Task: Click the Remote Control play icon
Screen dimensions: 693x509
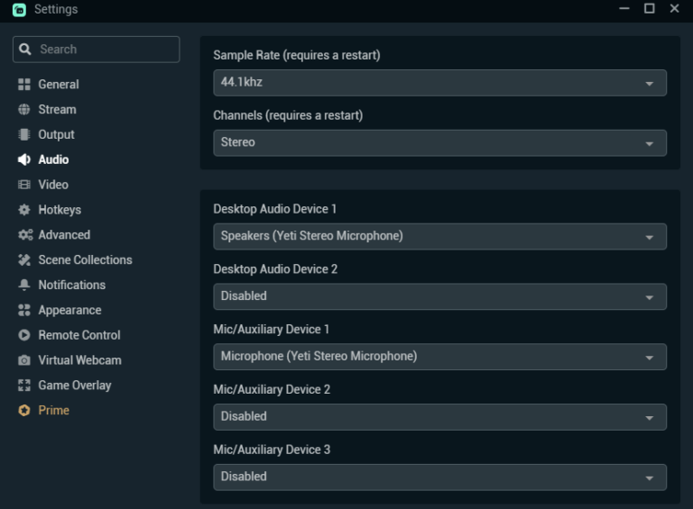Action: (24, 335)
